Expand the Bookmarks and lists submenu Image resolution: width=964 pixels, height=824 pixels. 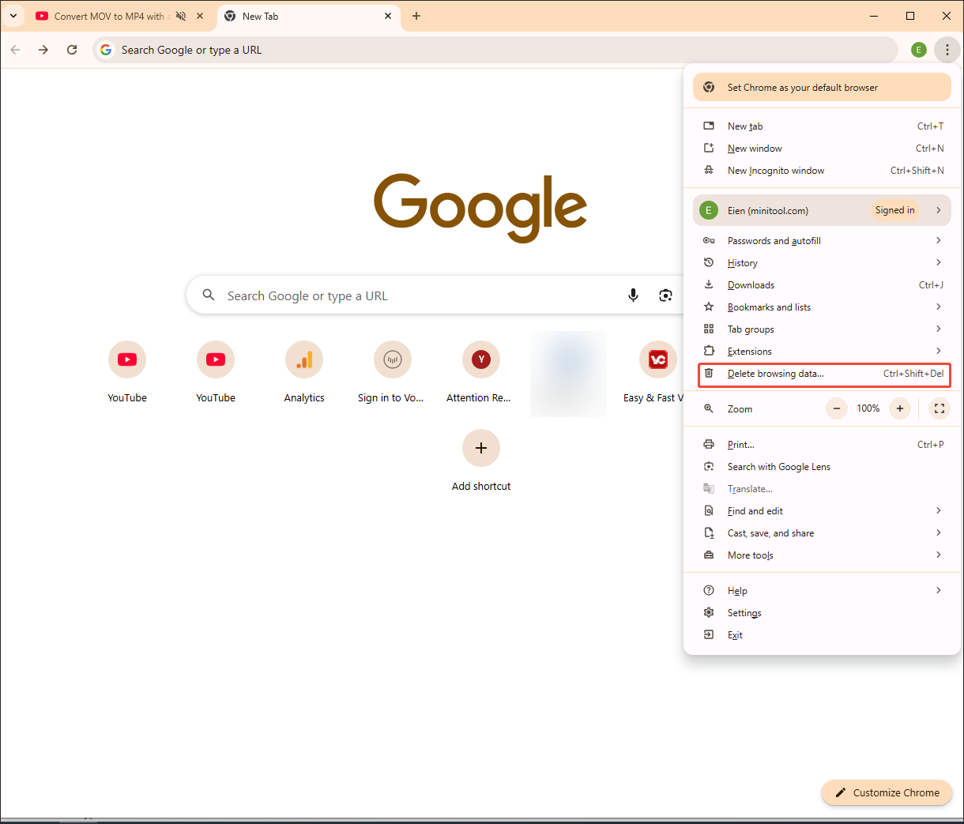click(938, 307)
